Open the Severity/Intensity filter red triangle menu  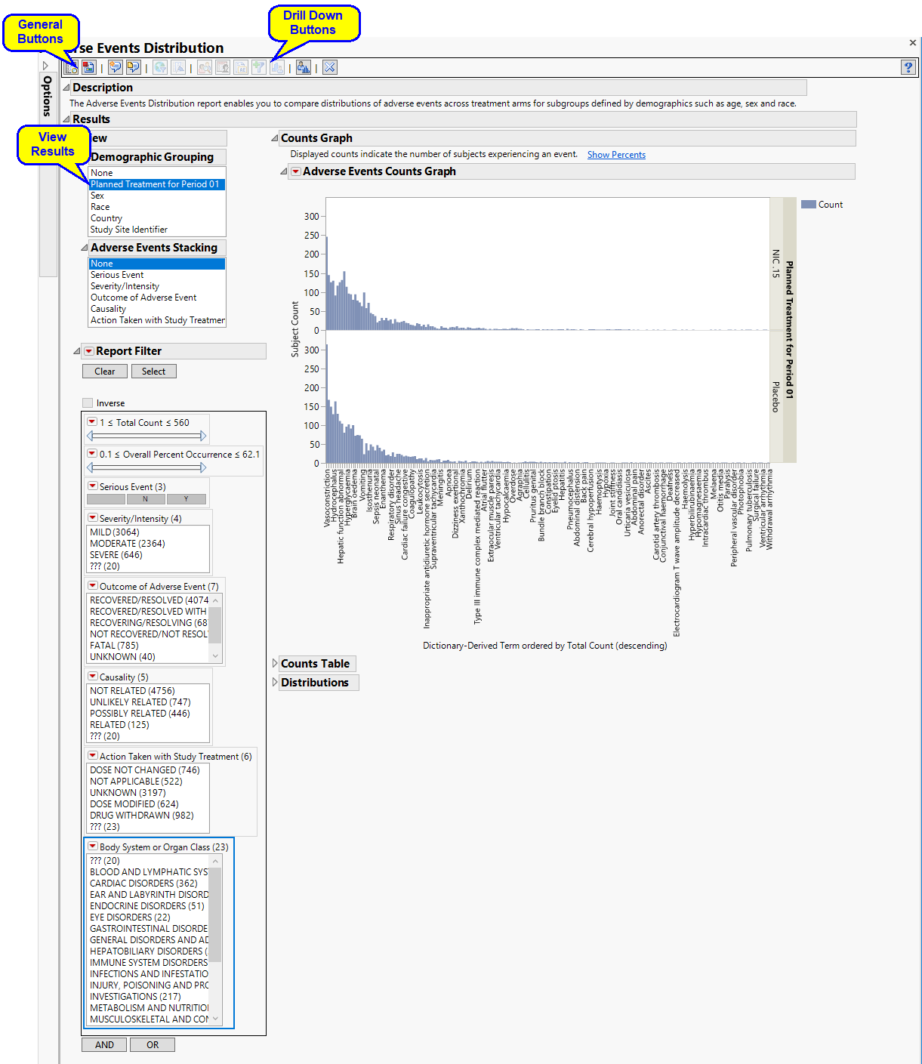[93, 518]
